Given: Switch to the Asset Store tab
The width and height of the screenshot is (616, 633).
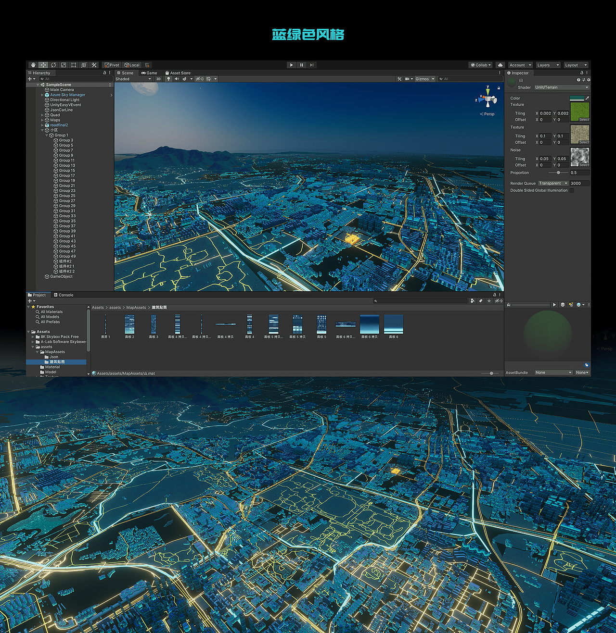Looking at the screenshot, I should [x=178, y=73].
